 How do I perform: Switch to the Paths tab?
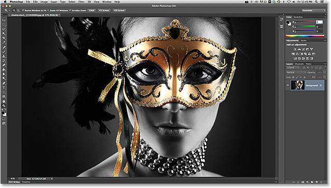click(309, 64)
